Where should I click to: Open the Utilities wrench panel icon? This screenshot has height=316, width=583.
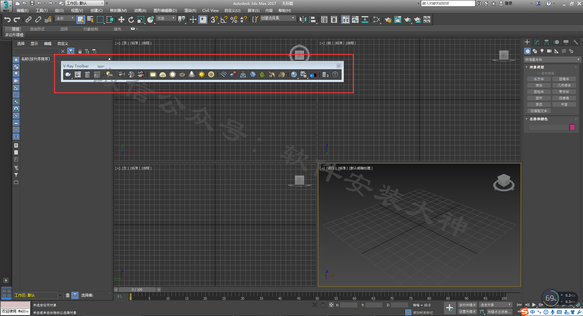[x=576, y=42]
